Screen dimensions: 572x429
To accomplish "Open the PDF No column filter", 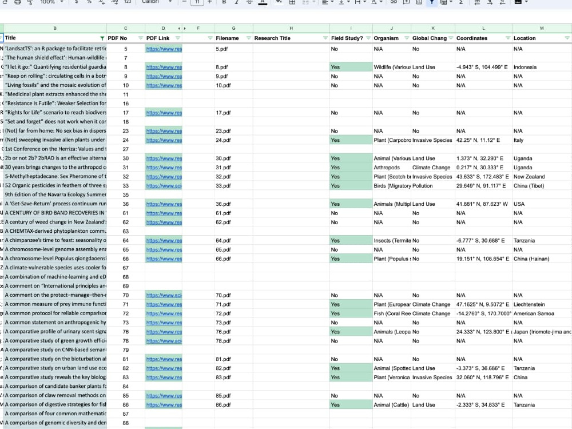I will 141,38.
